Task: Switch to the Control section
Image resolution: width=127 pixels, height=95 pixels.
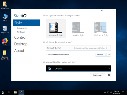Action: (x=20, y=37)
